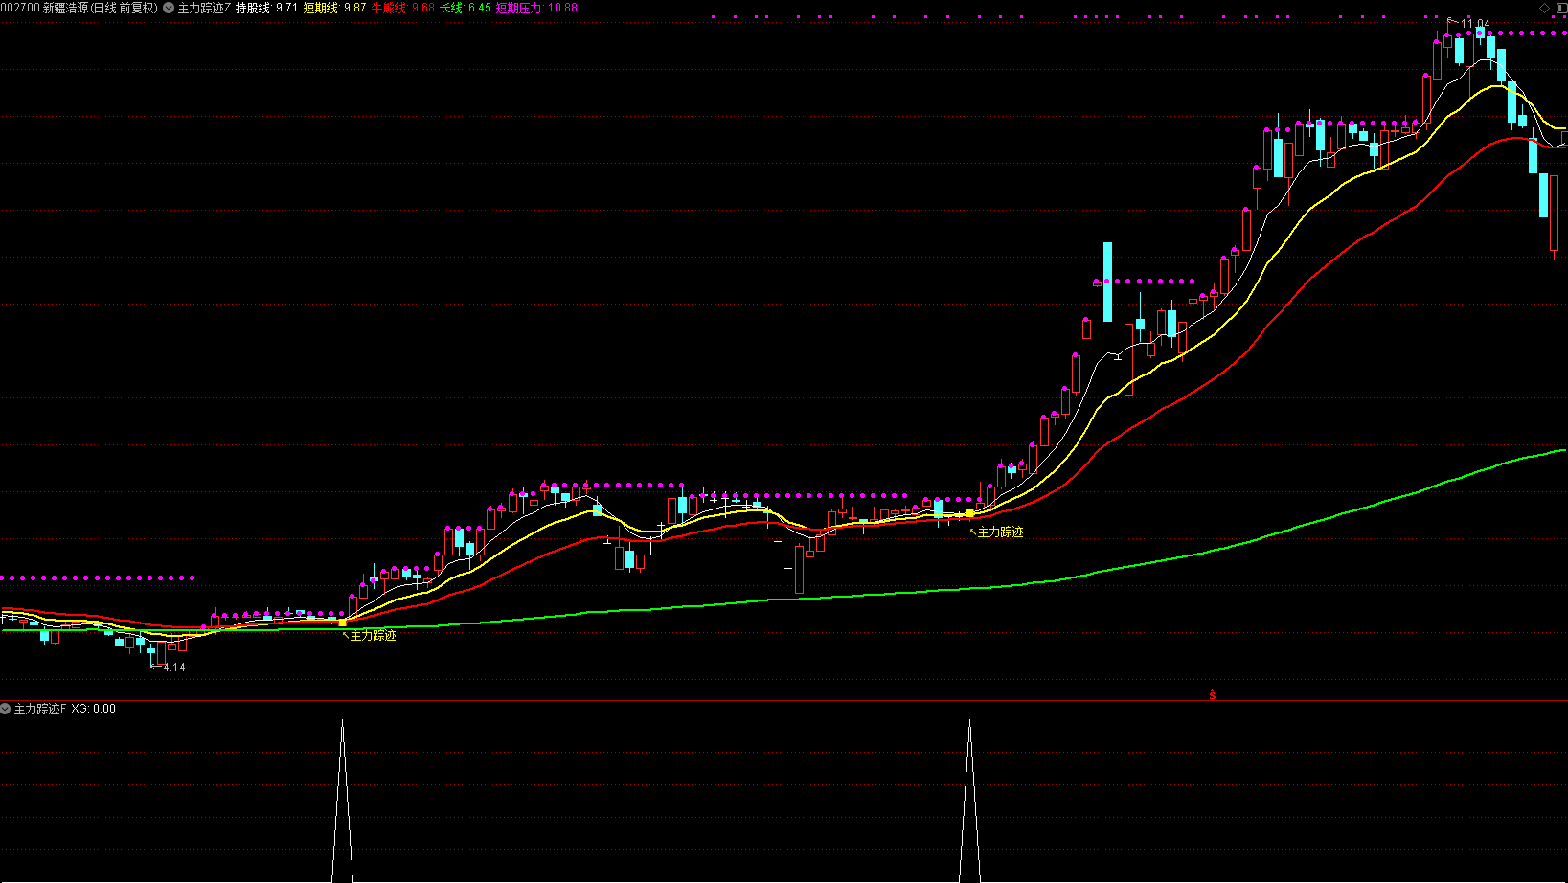Viewport: 1568px width, 883px height.
Task: Click the 长线: 6.45 indicator label
Action: (466, 8)
